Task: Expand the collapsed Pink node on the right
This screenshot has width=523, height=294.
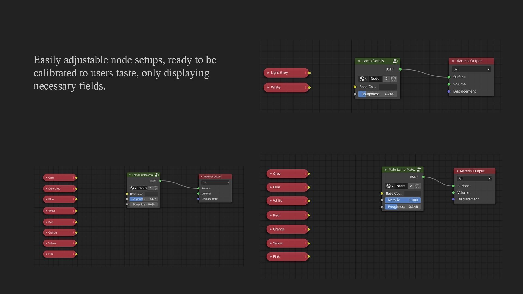Action: (271, 257)
